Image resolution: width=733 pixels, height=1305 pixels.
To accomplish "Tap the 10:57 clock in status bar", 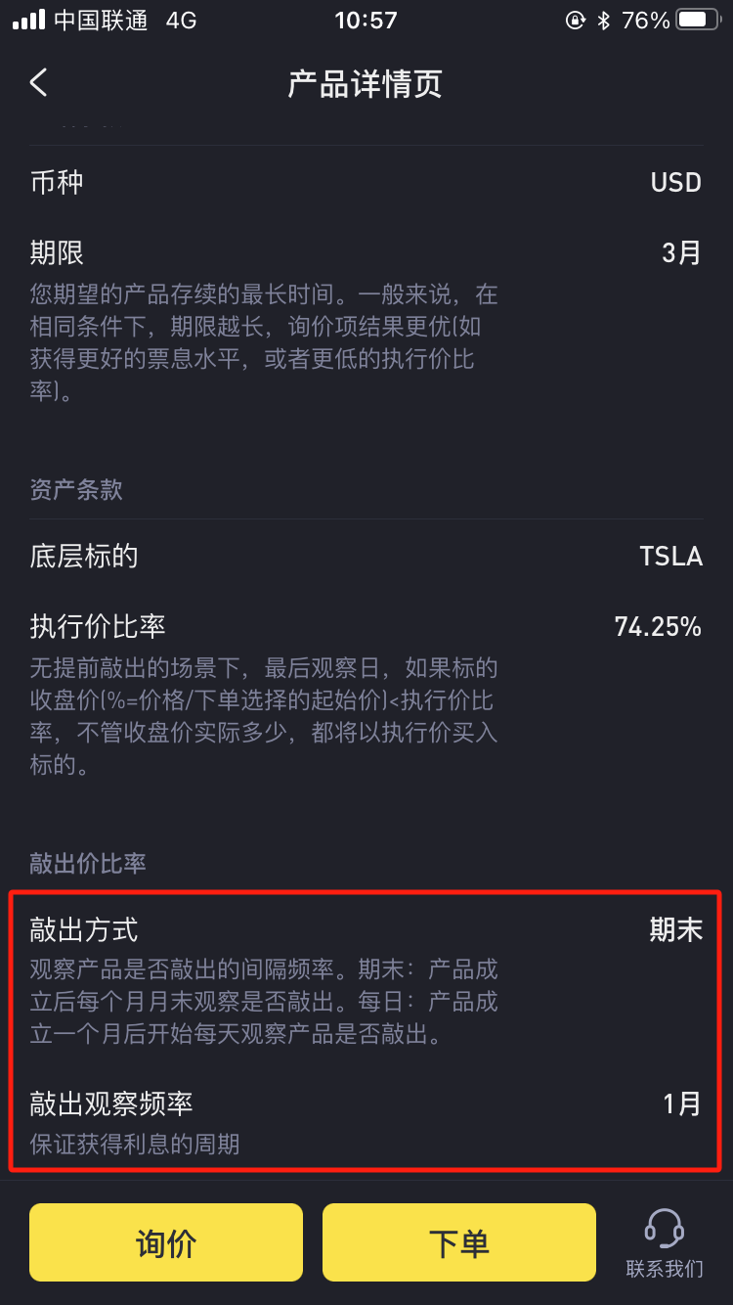I will tap(366, 20).
